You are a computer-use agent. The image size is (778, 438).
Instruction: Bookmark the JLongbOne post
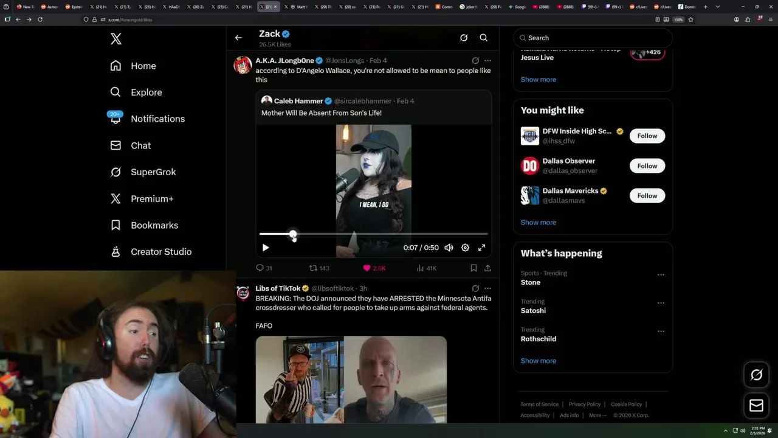(473, 268)
